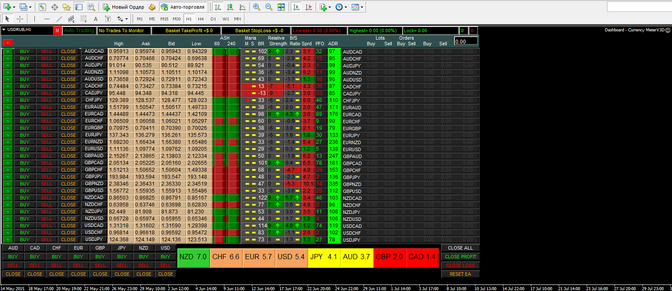Select the equidistant channel tool
The width and height of the screenshot is (672, 291).
[71, 19]
